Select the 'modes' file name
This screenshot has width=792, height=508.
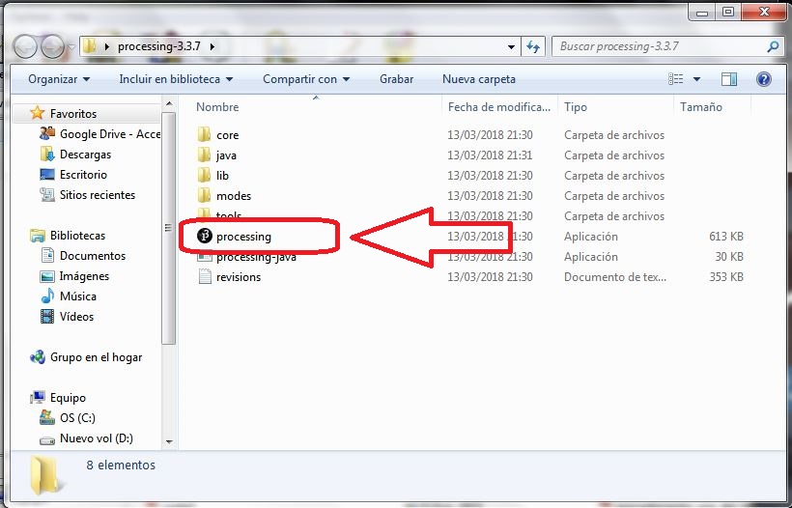click(234, 196)
